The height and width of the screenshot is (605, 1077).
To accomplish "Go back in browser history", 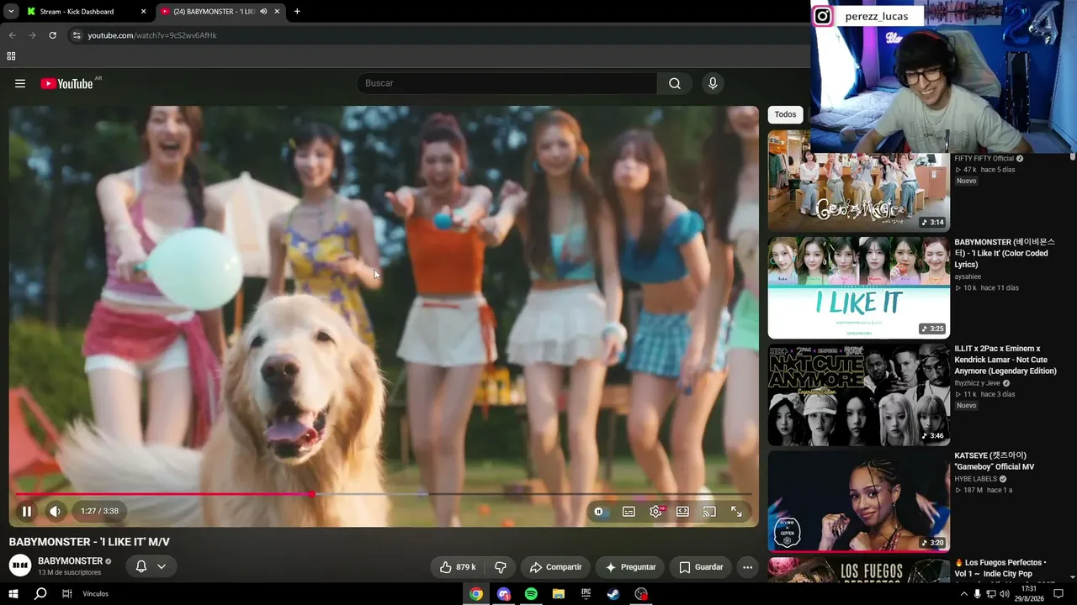I will (12, 35).
